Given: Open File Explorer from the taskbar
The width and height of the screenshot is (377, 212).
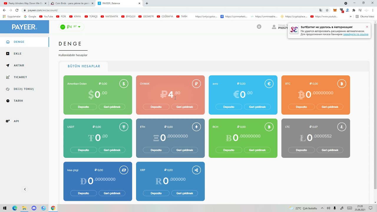Looking at the screenshot, I should (x=24, y=208).
